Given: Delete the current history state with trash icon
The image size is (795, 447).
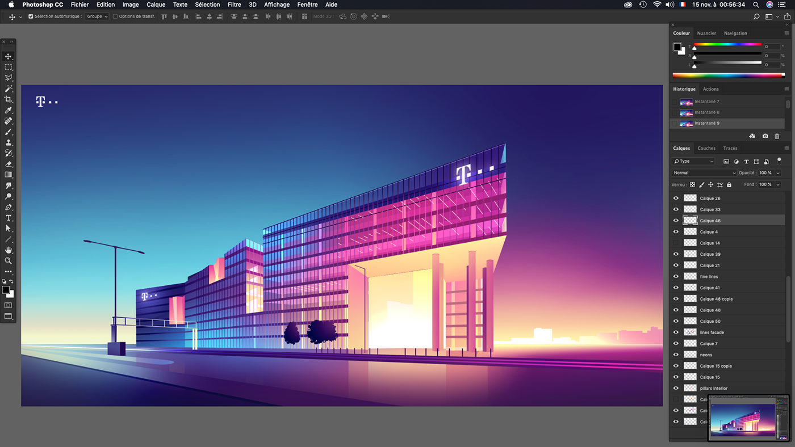Looking at the screenshot, I should [x=777, y=136].
